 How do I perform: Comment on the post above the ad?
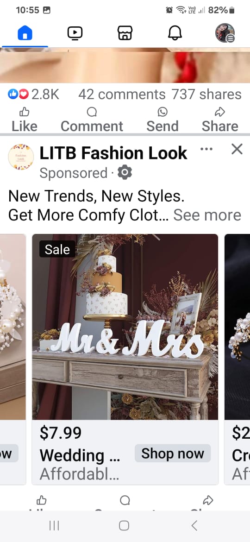pos(92,120)
